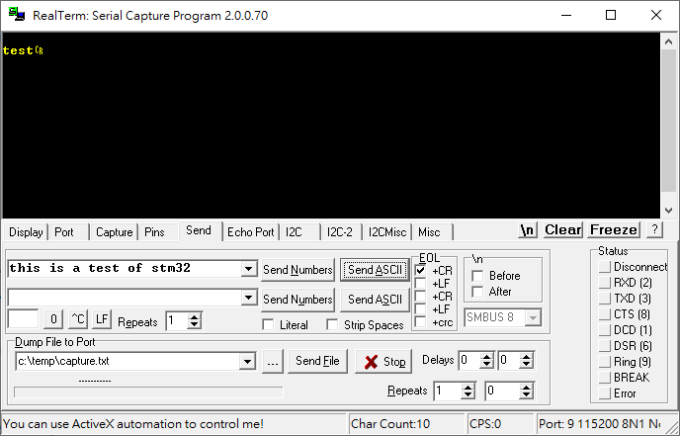
Task: Click the 0 send button
Action: click(x=53, y=319)
